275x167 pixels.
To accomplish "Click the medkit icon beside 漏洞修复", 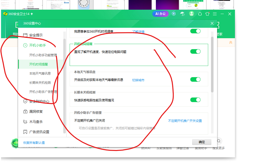I will 25,112.
